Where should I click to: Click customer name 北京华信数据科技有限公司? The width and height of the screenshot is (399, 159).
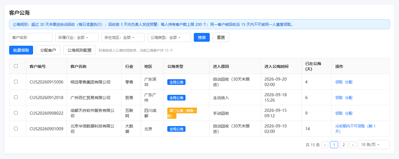pyautogui.click(x=92, y=129)
